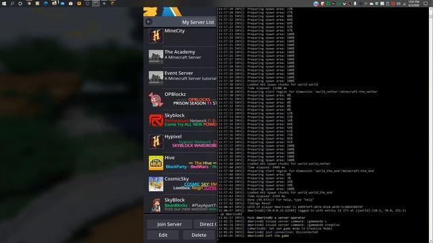
Task: Select The Academy server thumbnail
Action: [156, 57]
